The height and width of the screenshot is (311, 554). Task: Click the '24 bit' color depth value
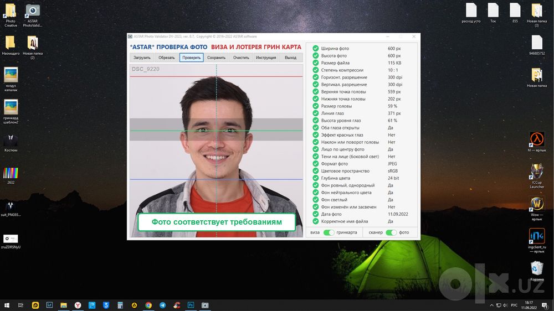pos(393,178)
